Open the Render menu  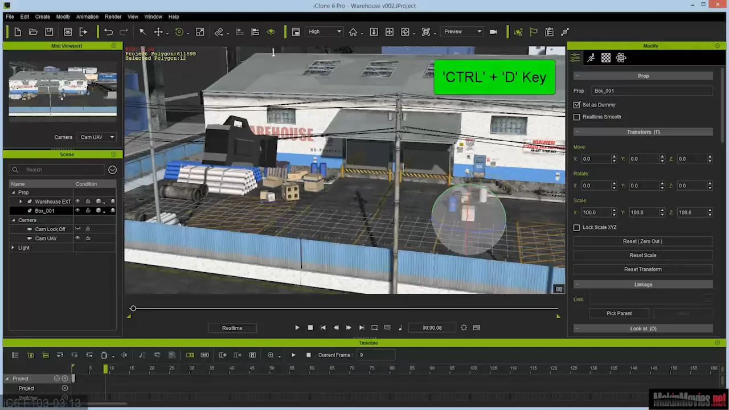click(113, 17)
